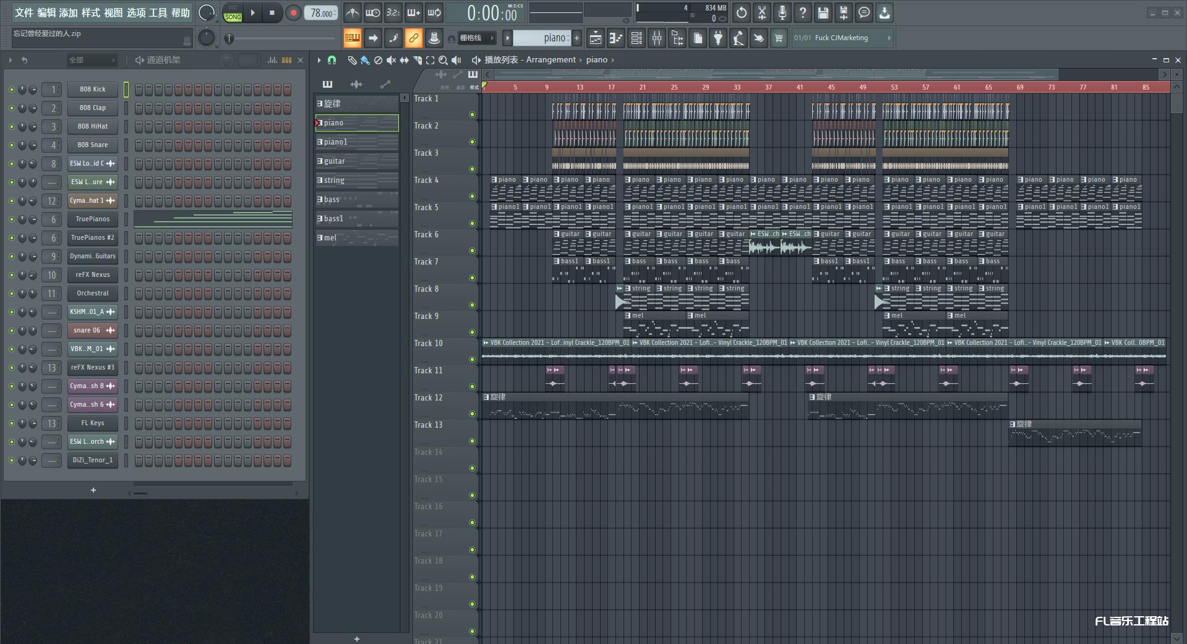Mute the 808 Kick channel

(x=11, y=90)
